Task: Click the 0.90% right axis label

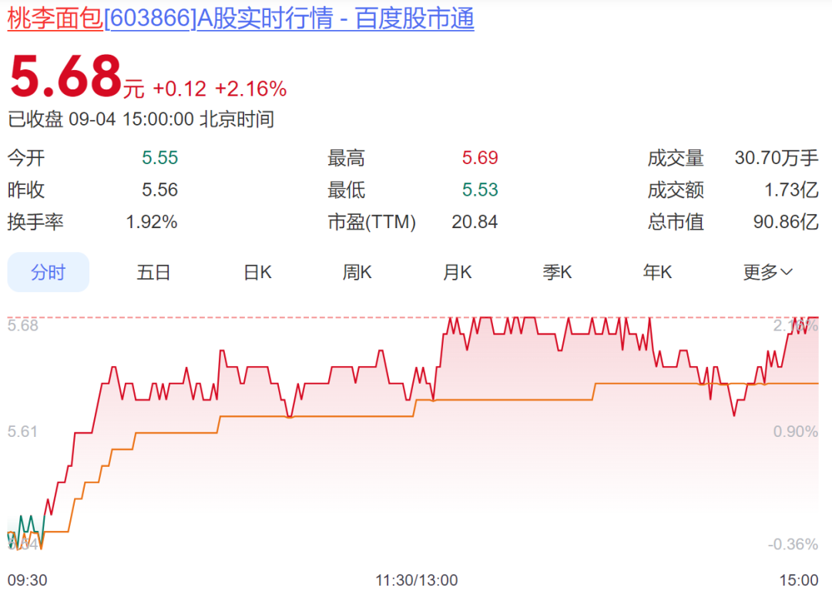Action: click(795, 431)
